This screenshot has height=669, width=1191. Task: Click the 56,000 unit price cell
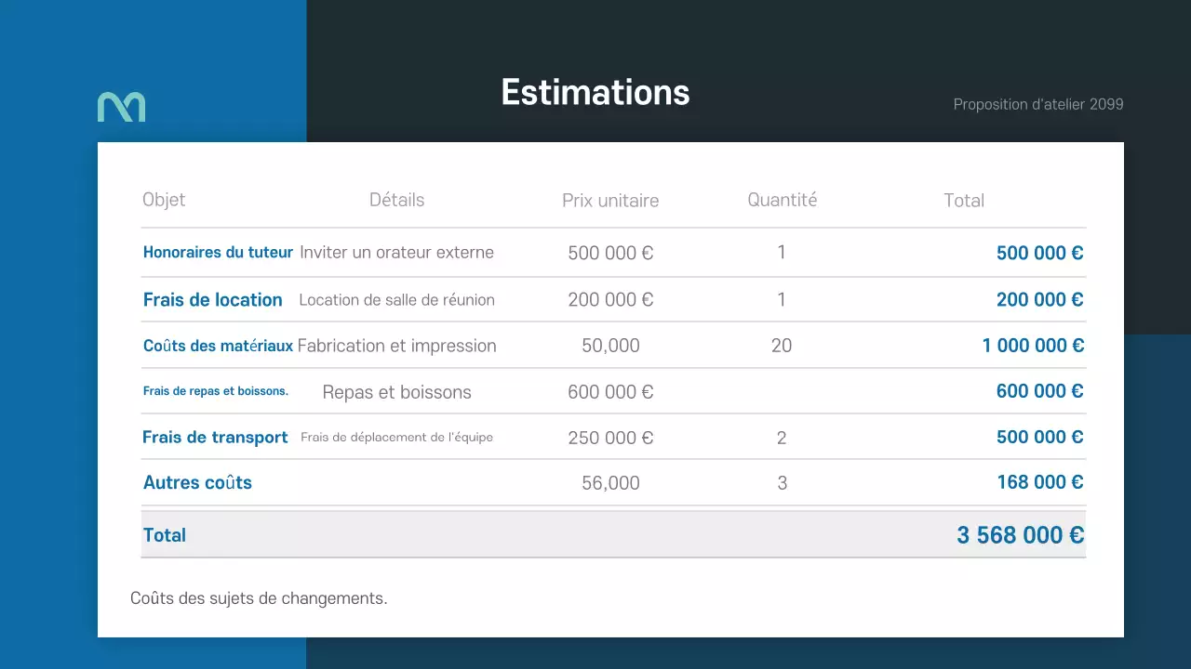click(x=610, y=483)
